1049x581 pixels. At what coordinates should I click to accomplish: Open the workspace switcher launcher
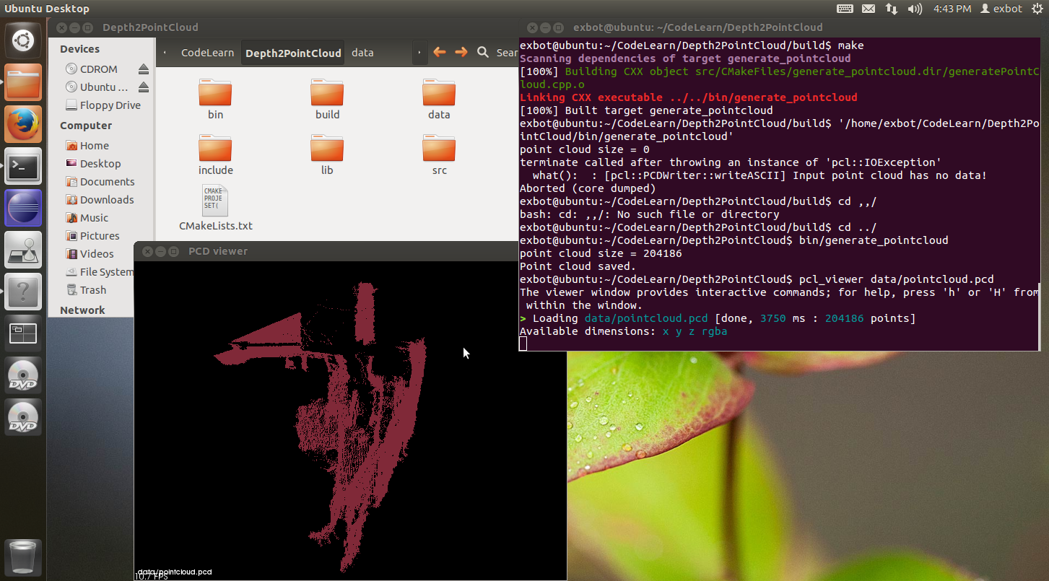24,333
